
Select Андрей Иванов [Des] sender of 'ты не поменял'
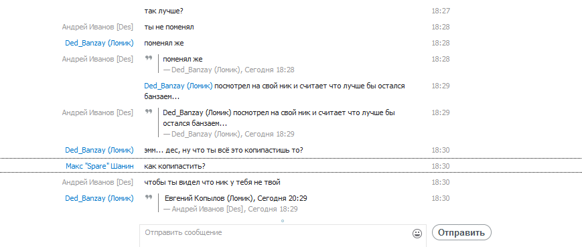pos(98,27)
